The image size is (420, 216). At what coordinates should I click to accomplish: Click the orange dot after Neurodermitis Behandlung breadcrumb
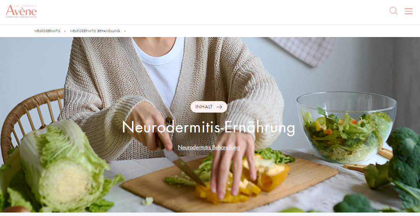(125, 31)
